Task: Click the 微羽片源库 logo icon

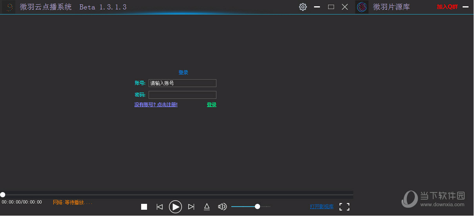Action: click(362, 7)
